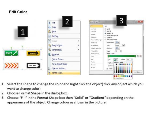Open More Colors link

tap(119, 78)
